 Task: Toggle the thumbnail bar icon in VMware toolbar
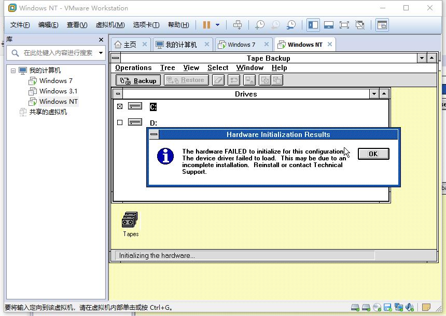[x=328, y=25]
